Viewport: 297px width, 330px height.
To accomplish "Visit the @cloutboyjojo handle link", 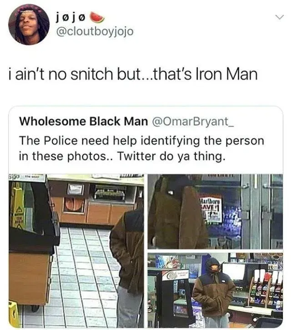I will 95,31.
